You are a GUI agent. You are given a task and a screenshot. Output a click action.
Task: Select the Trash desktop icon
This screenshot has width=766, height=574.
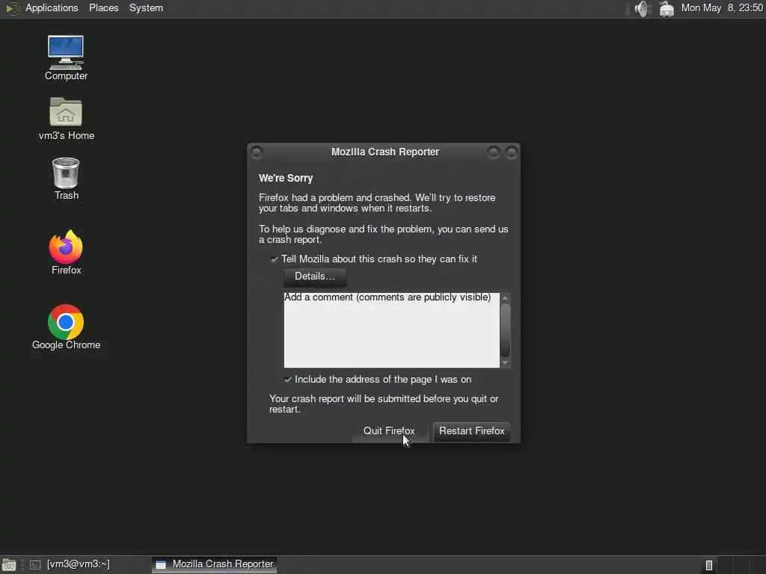66,179
